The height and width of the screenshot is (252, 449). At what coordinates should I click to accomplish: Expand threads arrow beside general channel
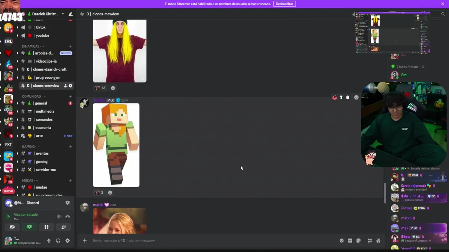(x=17, y=103)
